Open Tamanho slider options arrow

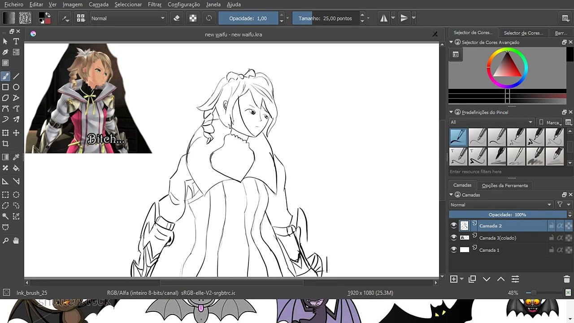[368, 18]
